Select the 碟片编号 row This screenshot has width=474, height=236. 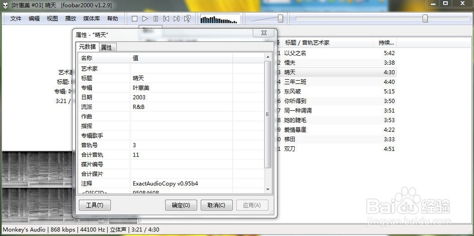coord(171,165)
